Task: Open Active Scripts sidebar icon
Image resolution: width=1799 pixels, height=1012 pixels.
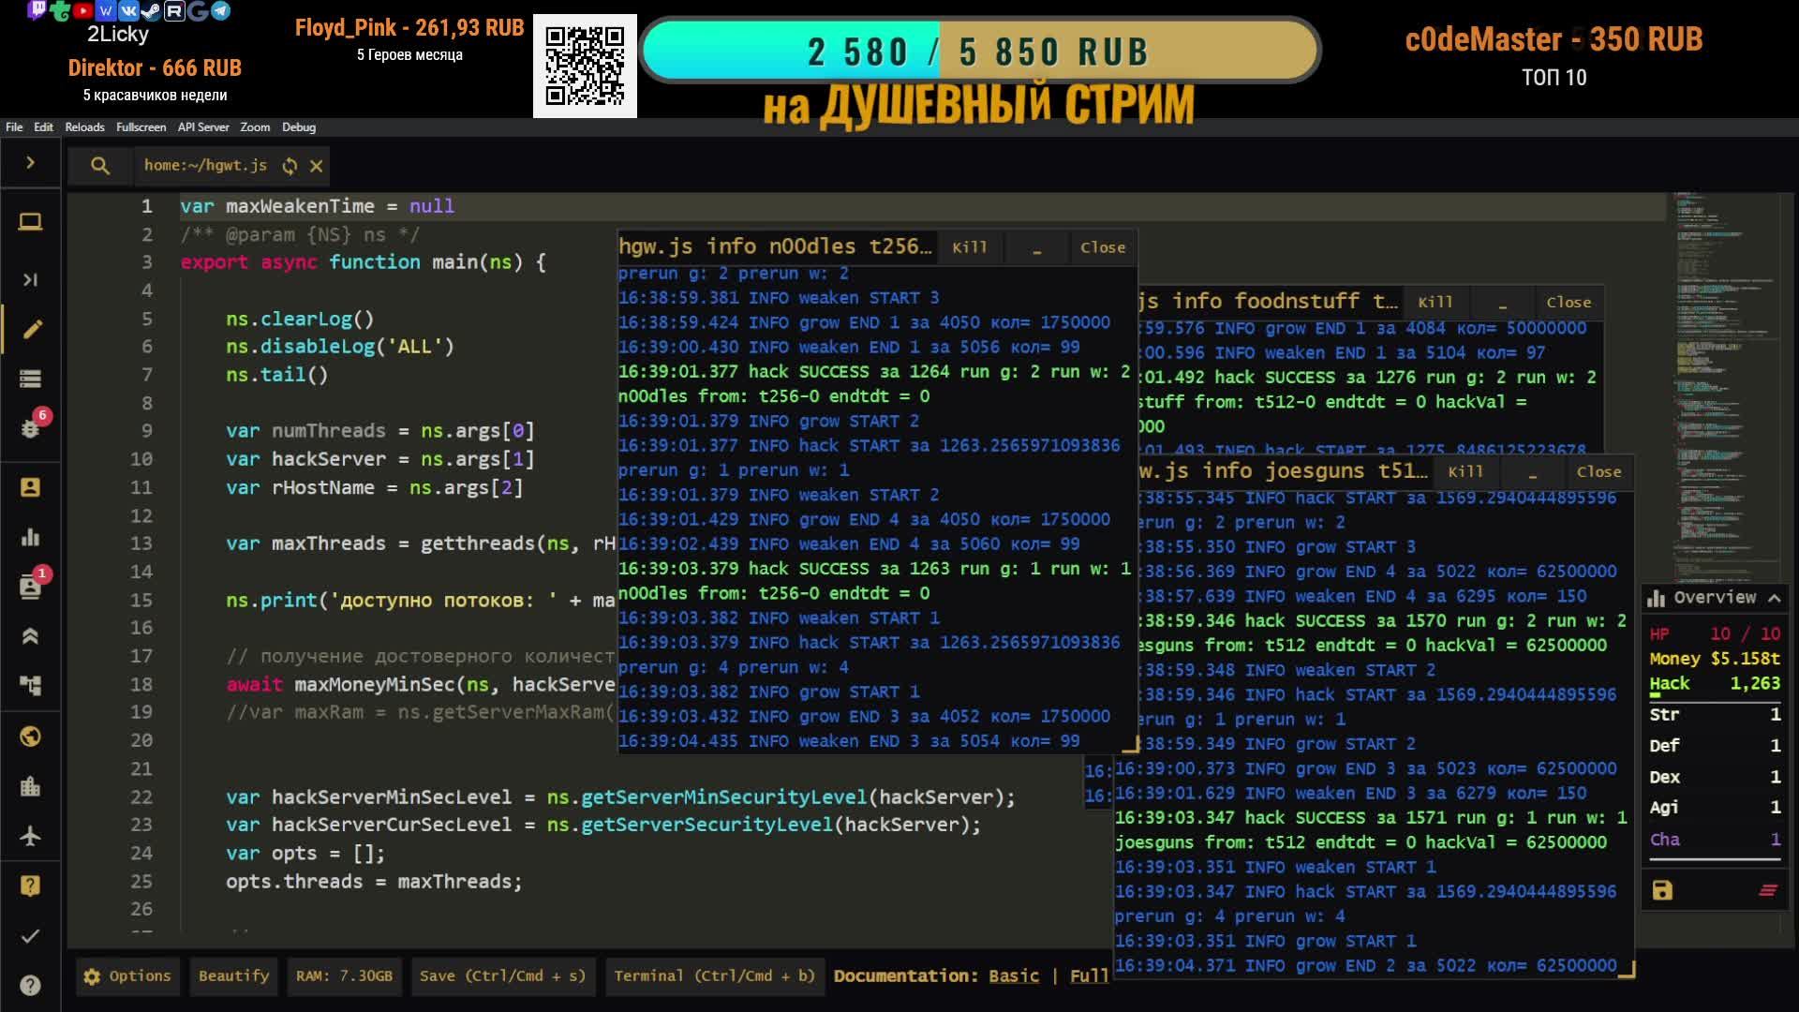Action: pyautogui.click(x=30, y=379)
